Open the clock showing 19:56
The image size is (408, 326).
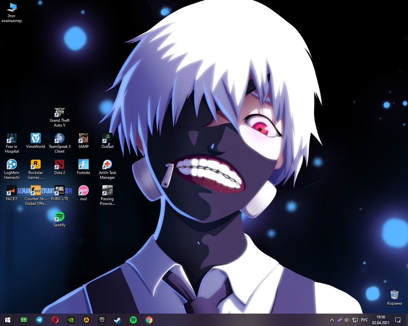(x=381, y=320)
